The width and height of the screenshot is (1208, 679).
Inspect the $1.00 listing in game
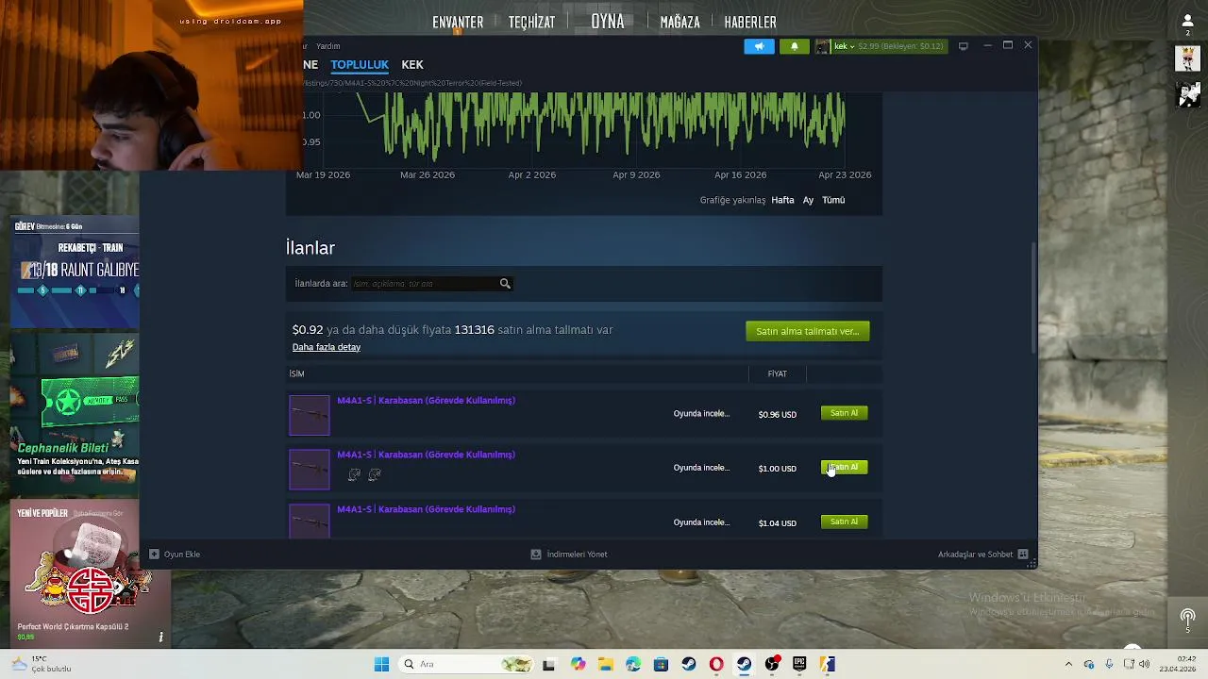click(x=701, y=468)
